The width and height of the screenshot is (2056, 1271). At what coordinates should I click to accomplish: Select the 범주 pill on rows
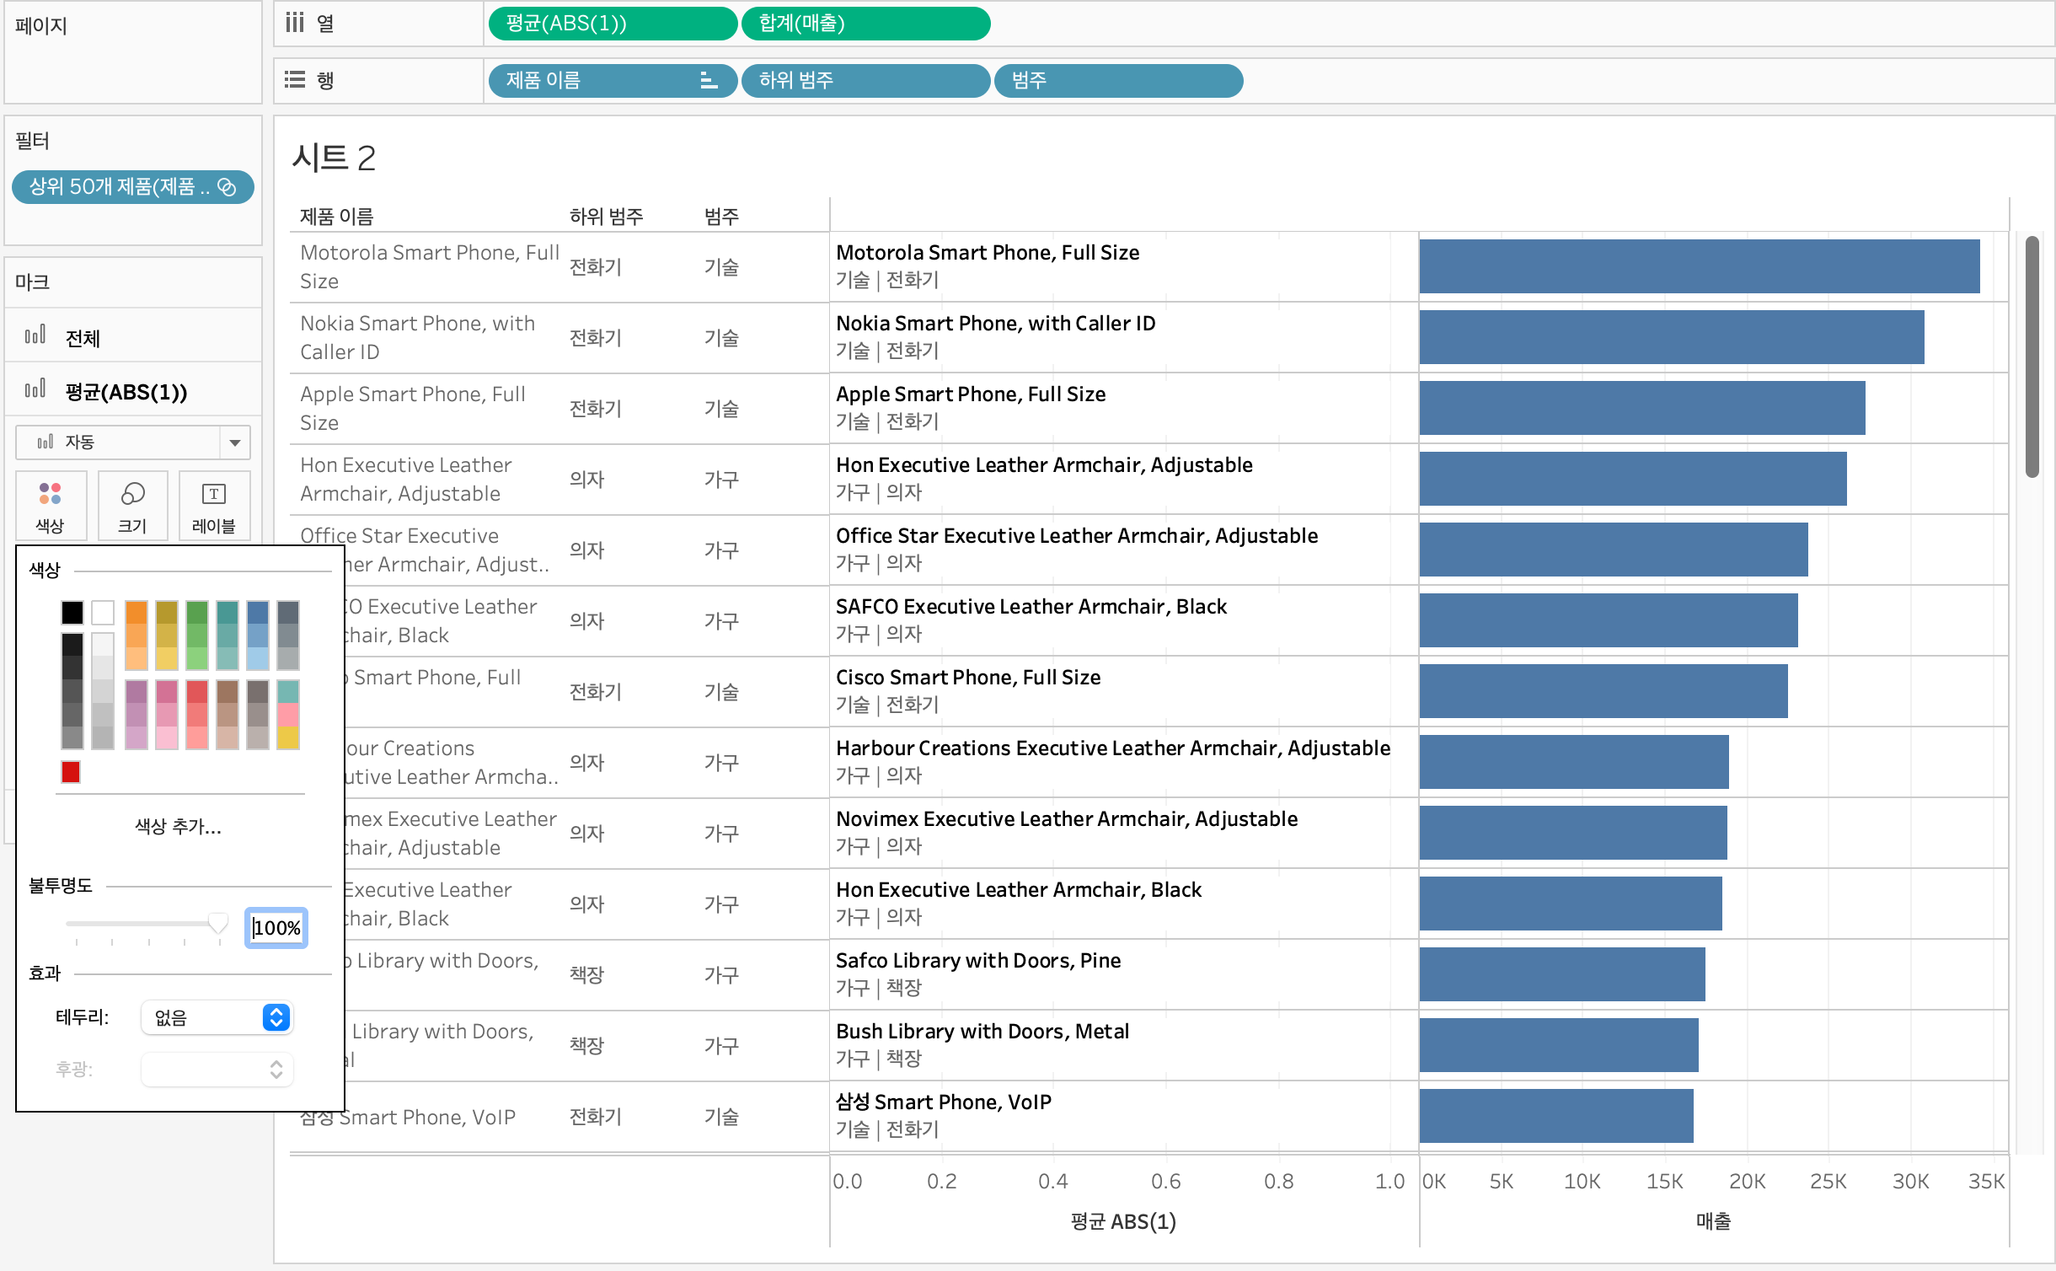tap(1118, 81)
